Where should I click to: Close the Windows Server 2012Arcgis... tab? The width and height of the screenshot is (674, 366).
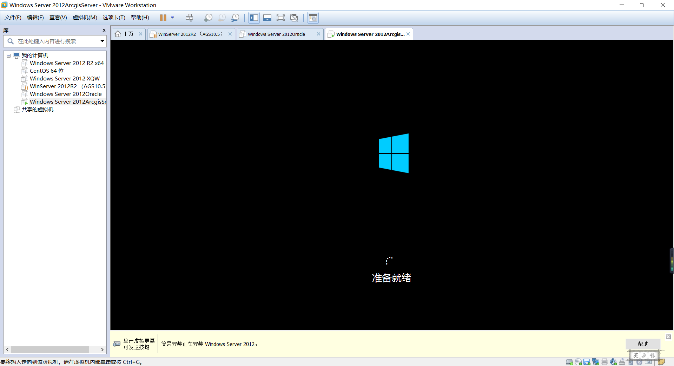point(408,34)
